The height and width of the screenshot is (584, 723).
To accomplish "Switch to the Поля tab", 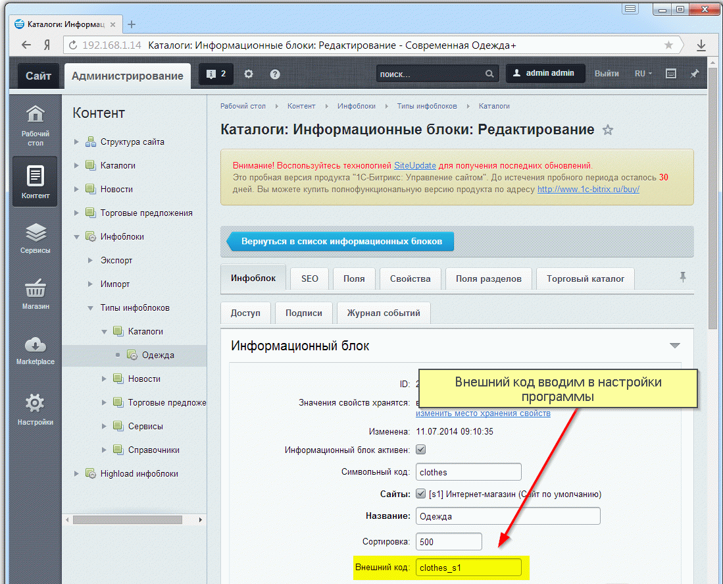I will pos(354,279).
